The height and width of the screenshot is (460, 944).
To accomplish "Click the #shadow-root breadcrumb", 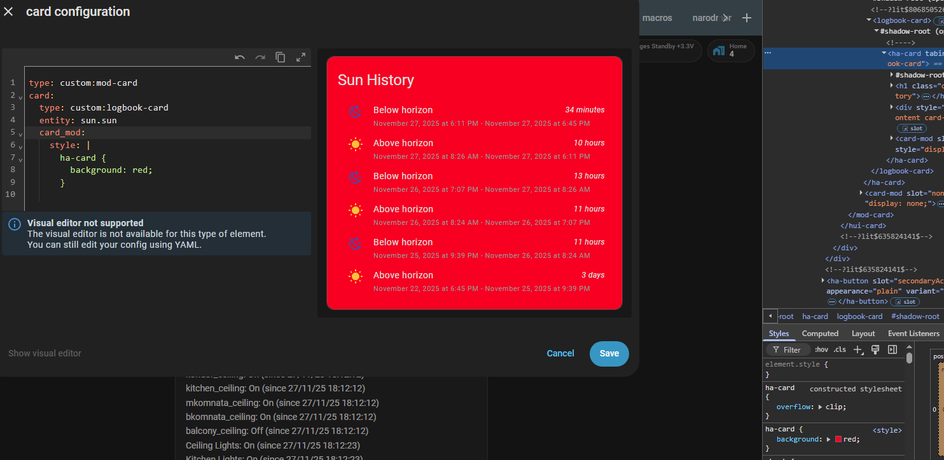I will (915, 316).
